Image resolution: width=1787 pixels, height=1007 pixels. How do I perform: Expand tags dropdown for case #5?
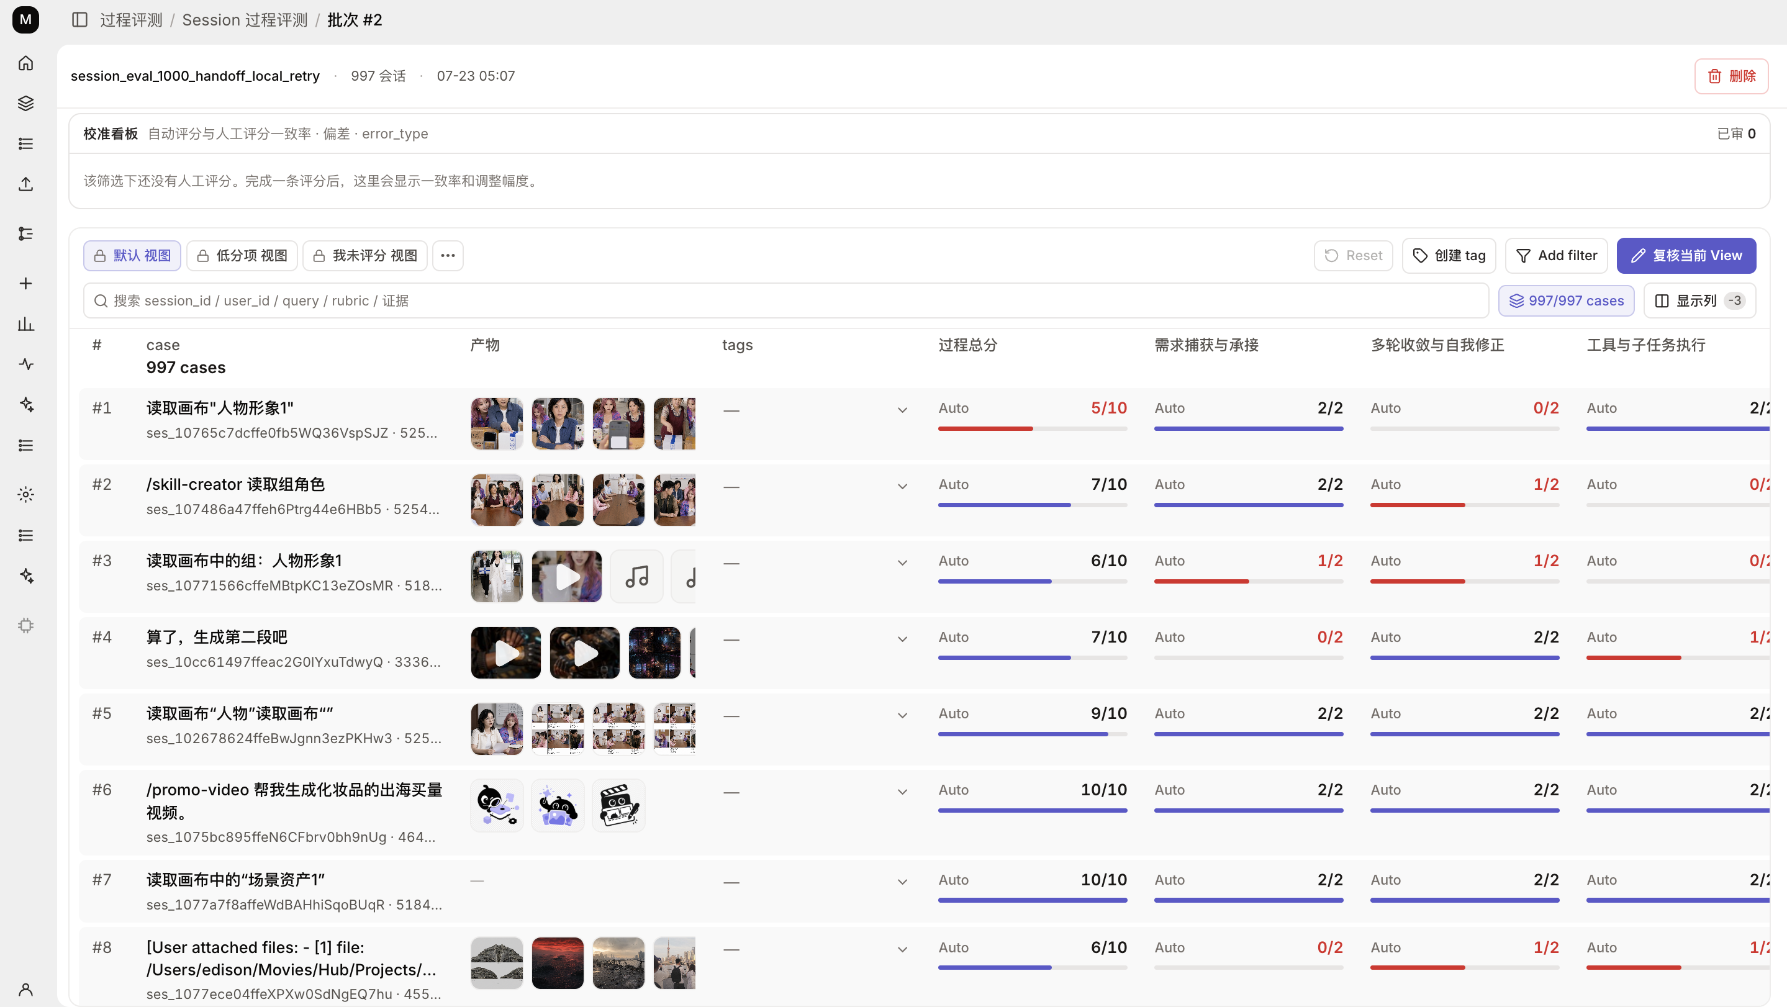[903, 715]
